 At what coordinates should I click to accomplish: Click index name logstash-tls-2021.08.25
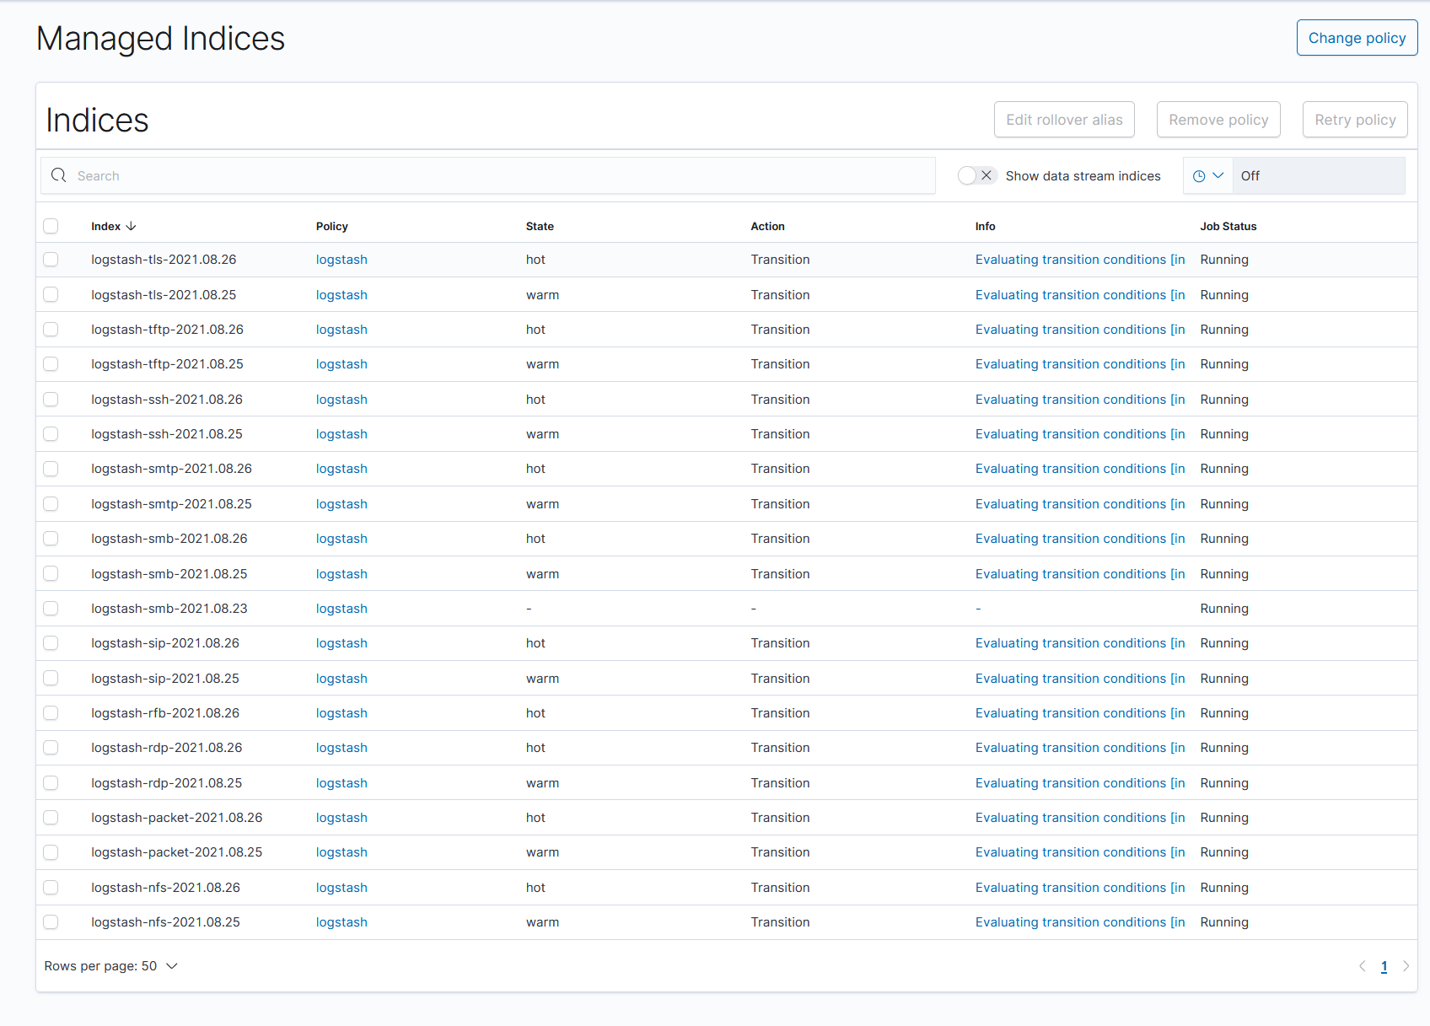coord(164,295)
